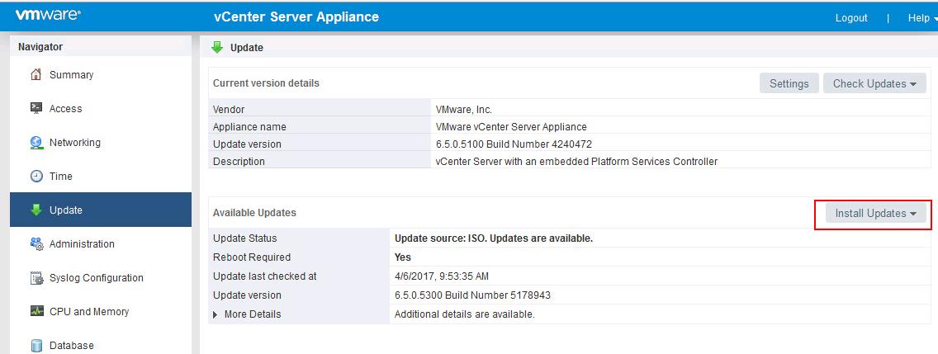Screen dimensions: 938x354
Task: Open the Help menu
Action: point(921,17)
